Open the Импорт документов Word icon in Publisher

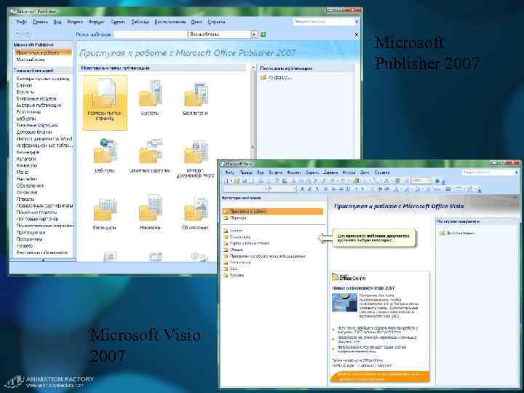click(x=196, y=151)
